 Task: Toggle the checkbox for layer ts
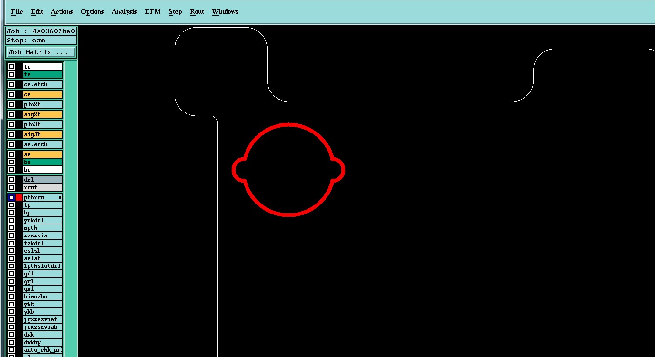11,74
